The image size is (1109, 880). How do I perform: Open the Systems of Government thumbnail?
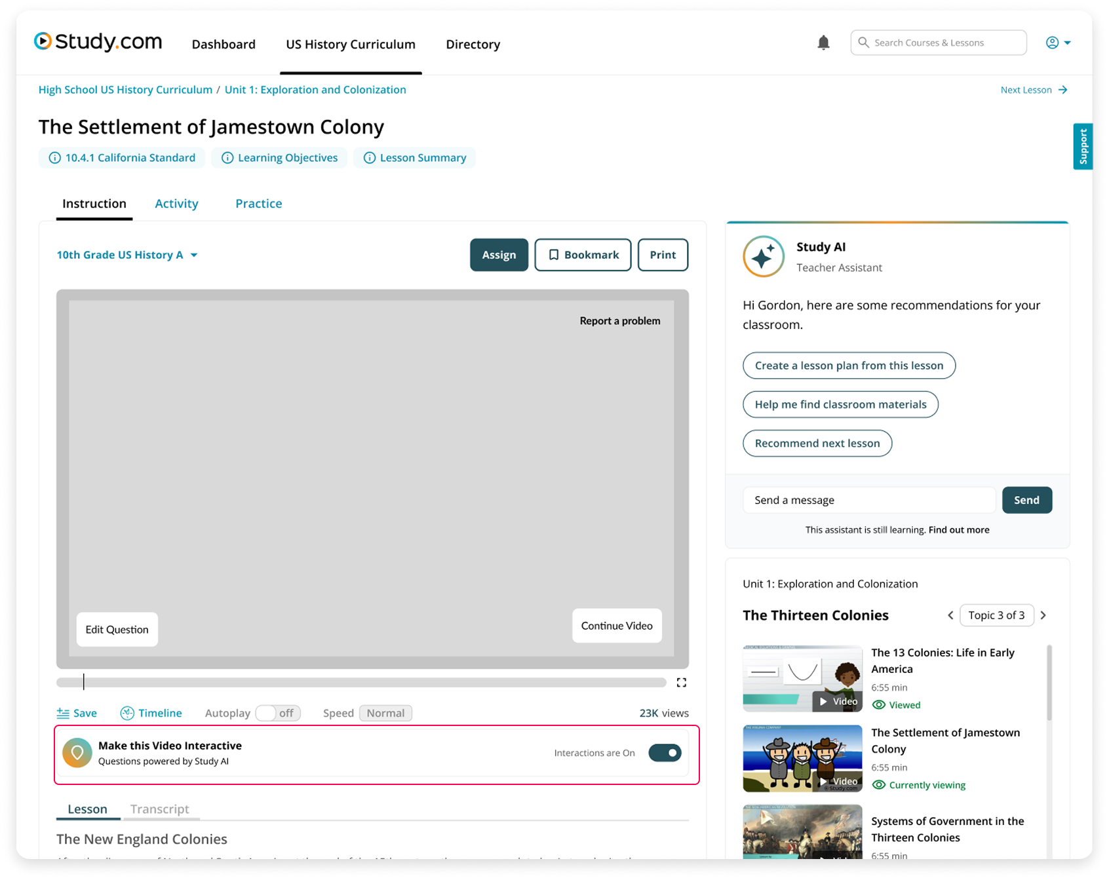tap(802, 832)
